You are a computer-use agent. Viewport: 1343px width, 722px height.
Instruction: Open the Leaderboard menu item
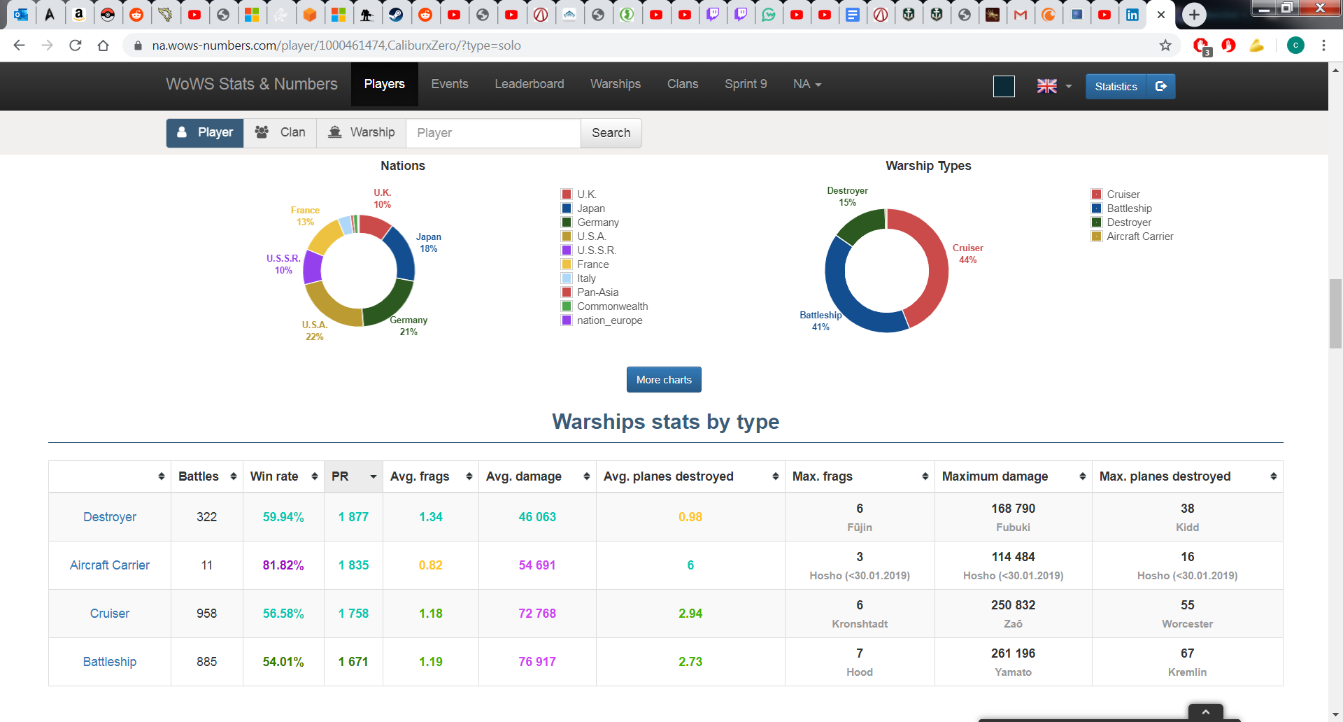coord(529,84)
